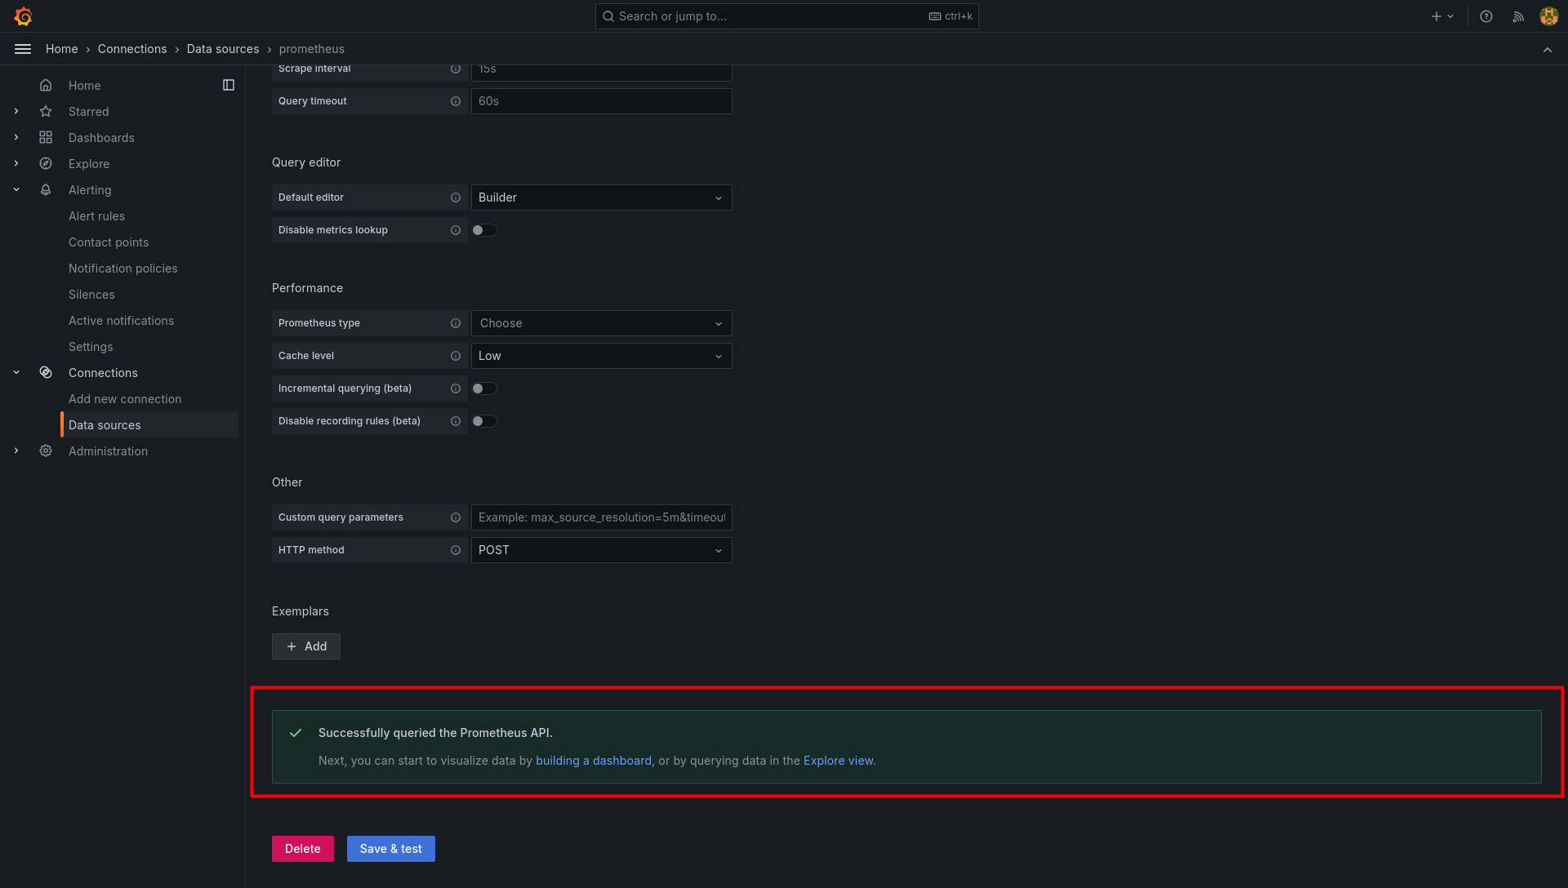
Task: Open Notification policies menu item
Action: click(122, 268)
